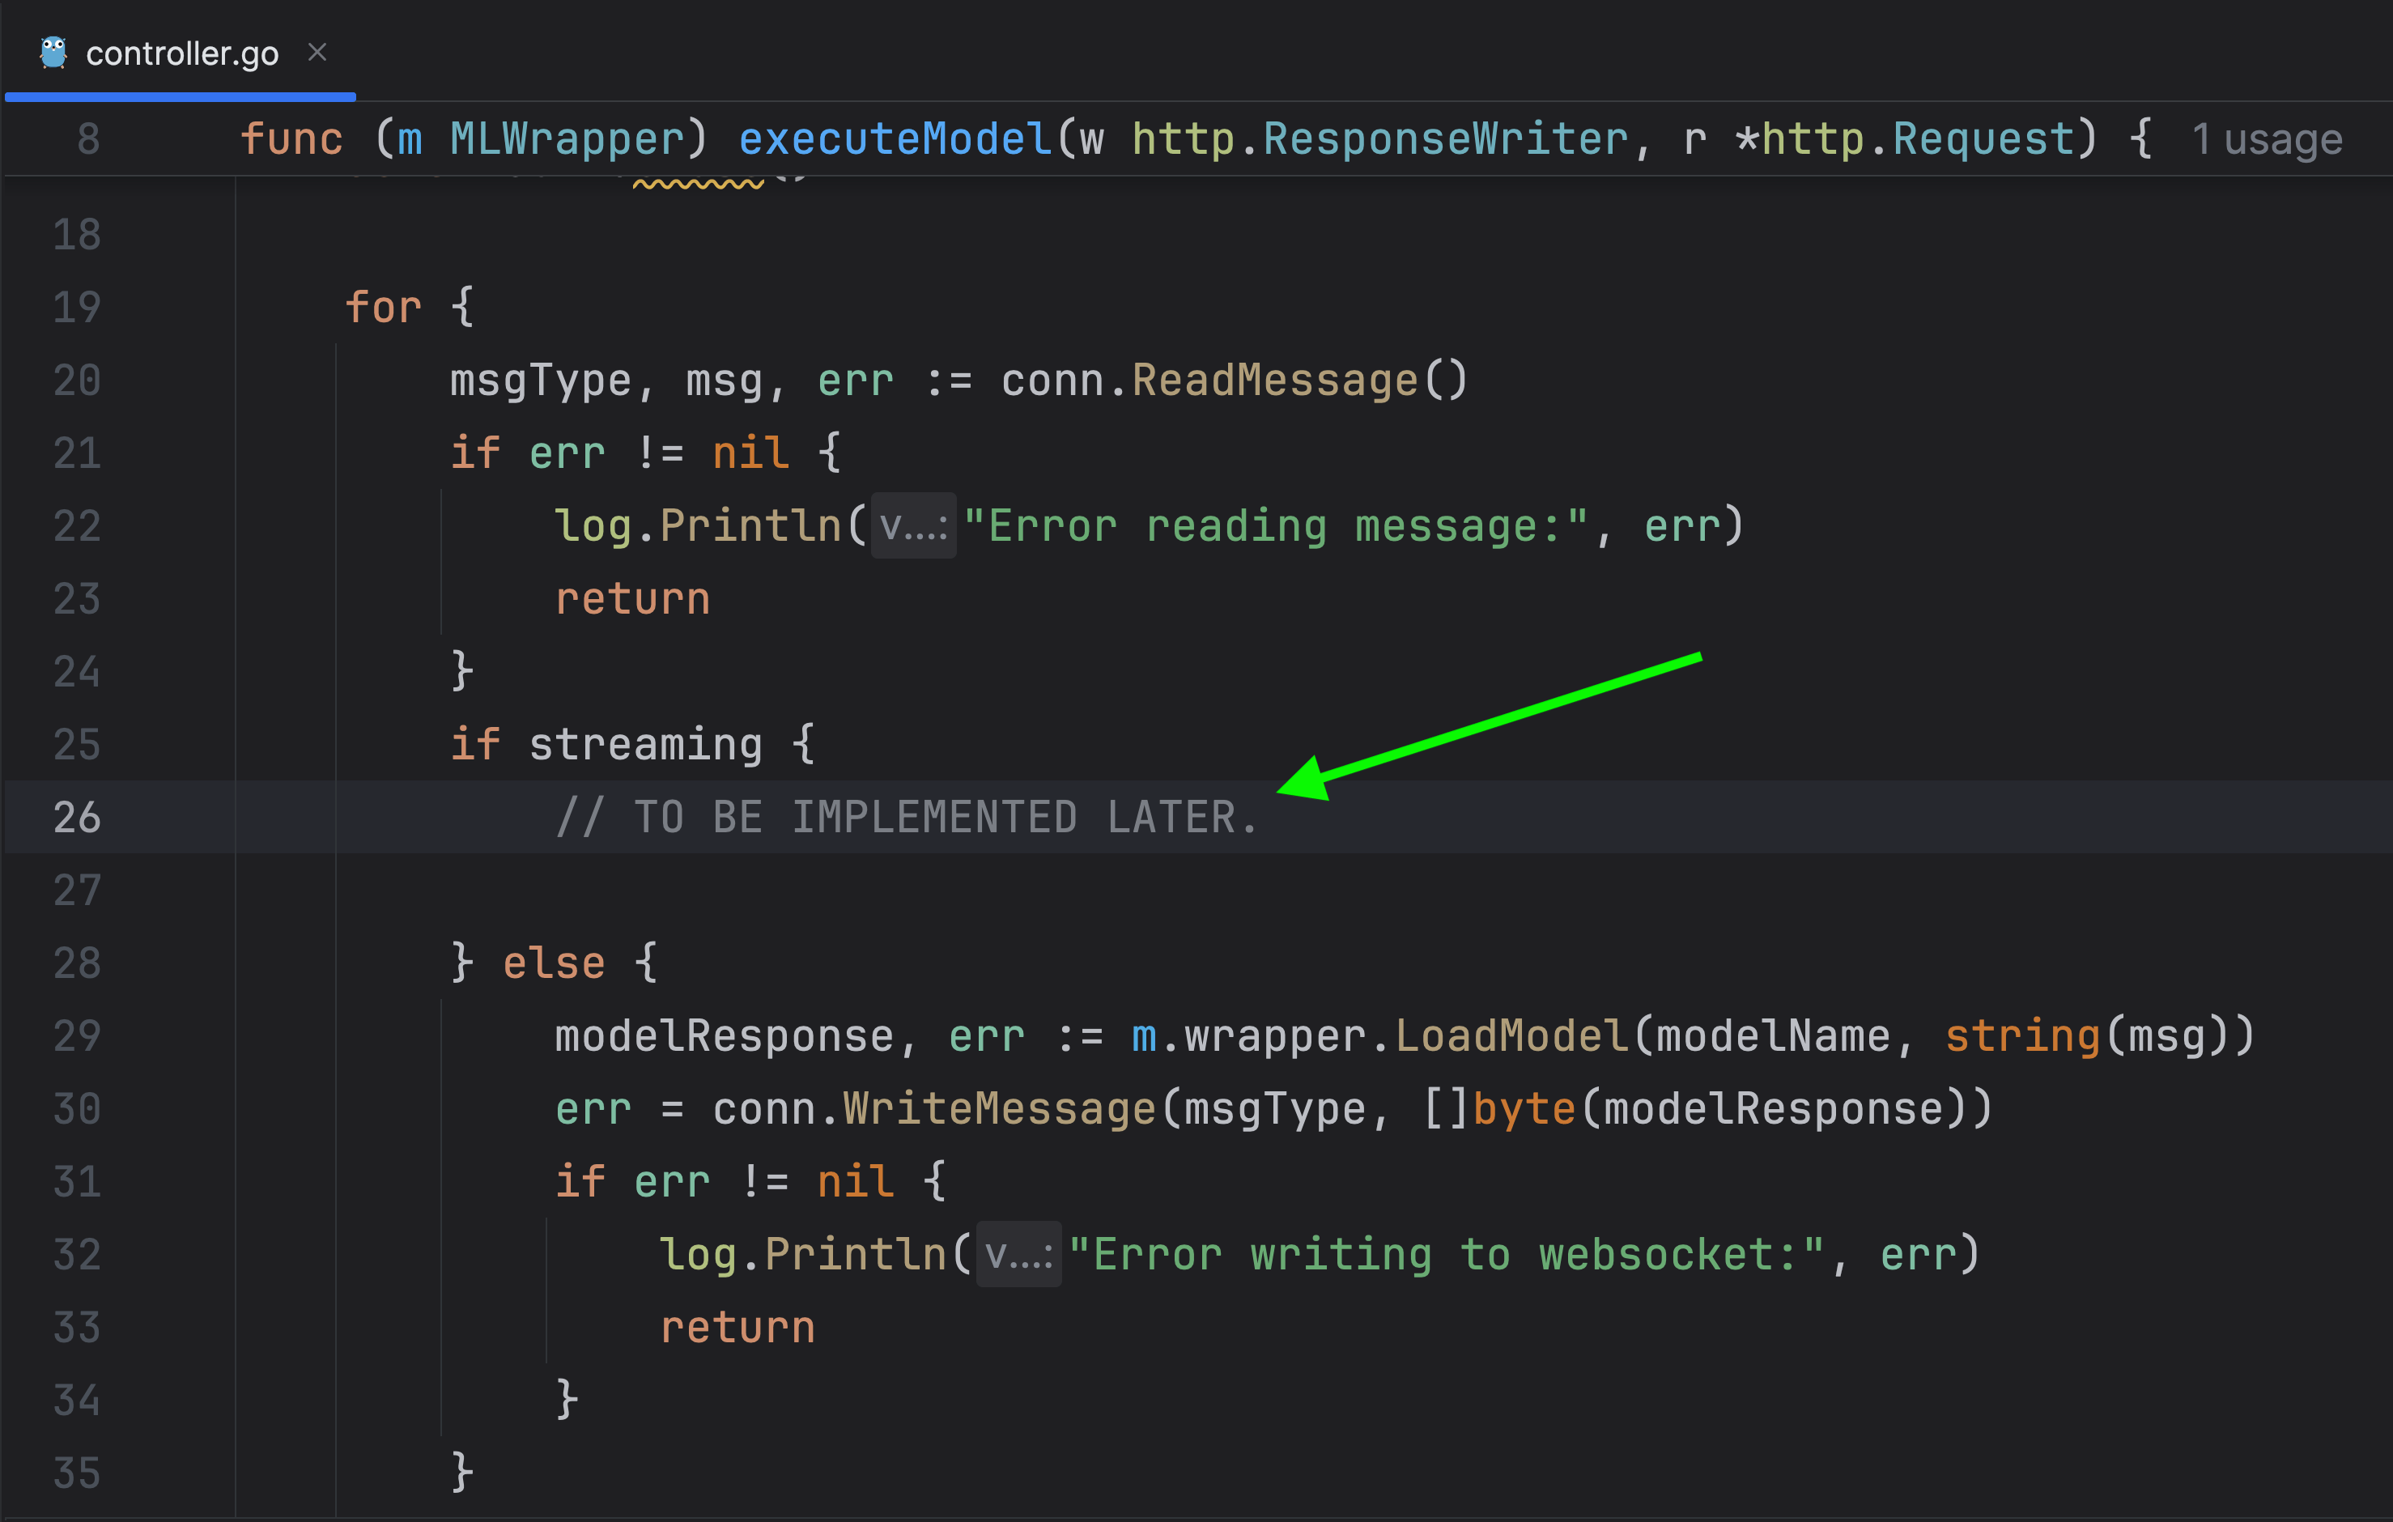2393x1522 pixels.
Task: Expand the v... hint on line 32
Action: tap(1018, 1255)
